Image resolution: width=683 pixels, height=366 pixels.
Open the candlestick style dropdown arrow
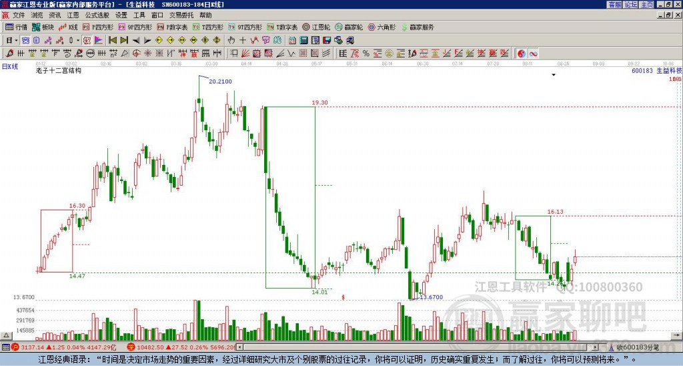[78, 41]
